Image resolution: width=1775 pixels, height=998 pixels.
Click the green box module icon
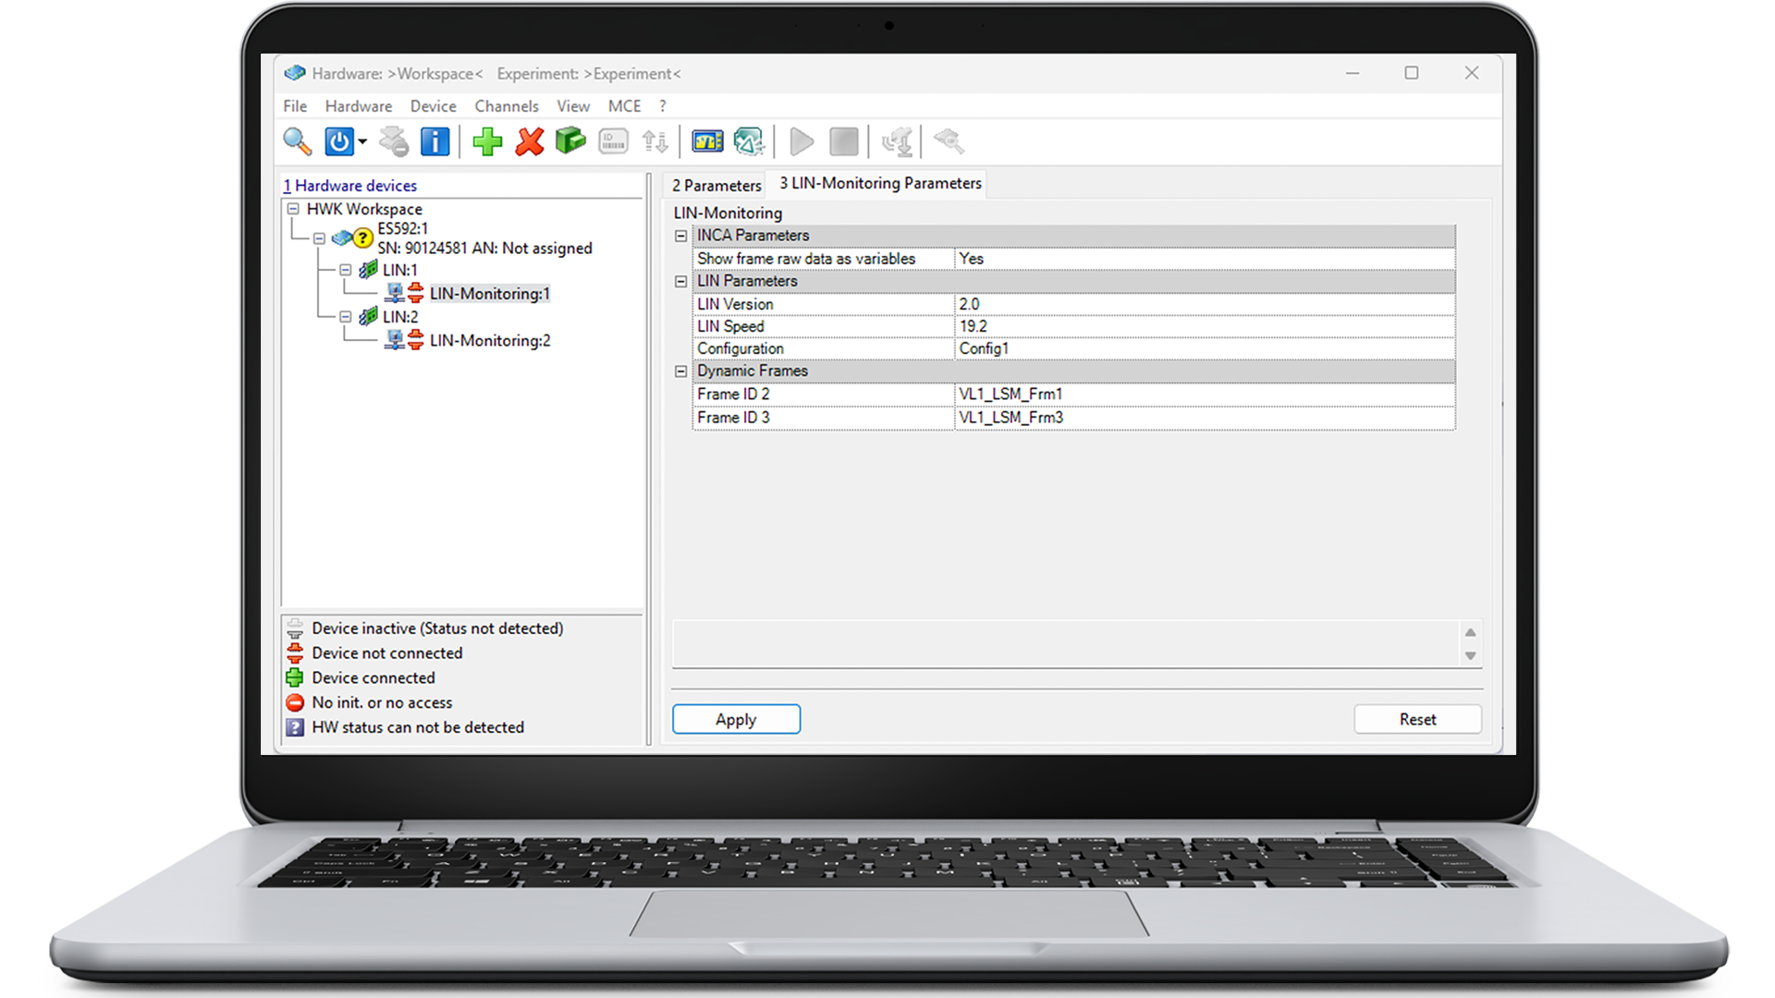point(570,141)
